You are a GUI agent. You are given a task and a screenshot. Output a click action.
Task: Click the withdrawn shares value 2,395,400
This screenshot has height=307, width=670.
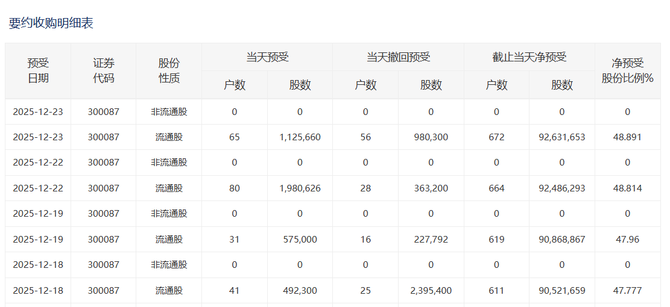pos(431,291)
